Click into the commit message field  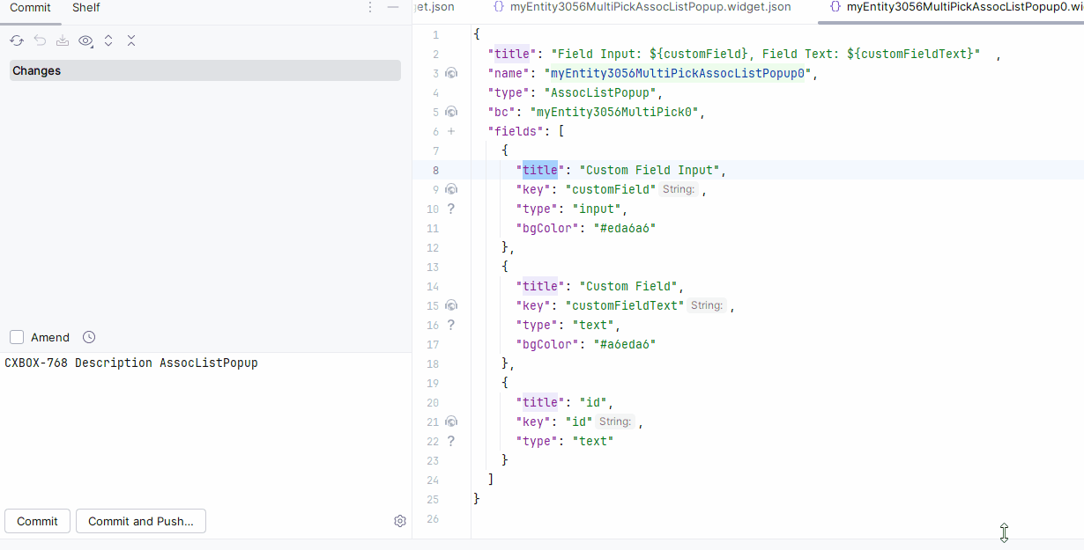pyautogui.click(x=205, y=427)
